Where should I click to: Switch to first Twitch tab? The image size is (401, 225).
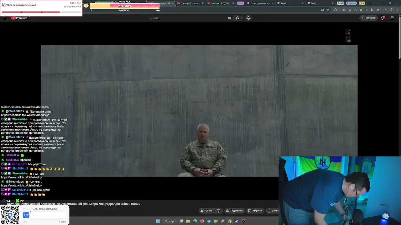pyautogui.click(x=290, y=3)
